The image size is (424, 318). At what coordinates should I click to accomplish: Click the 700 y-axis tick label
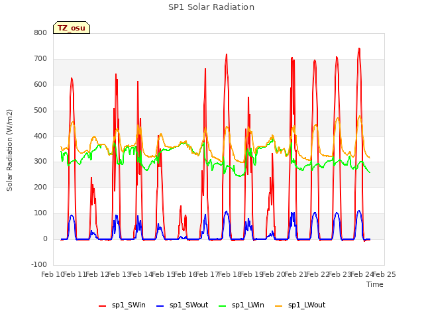coord(40,59)
